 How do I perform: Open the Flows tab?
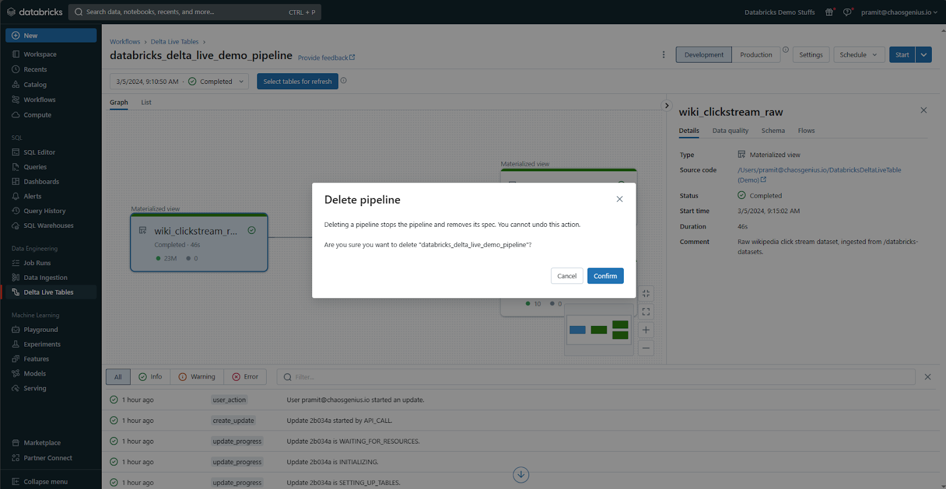pos(806,131)
